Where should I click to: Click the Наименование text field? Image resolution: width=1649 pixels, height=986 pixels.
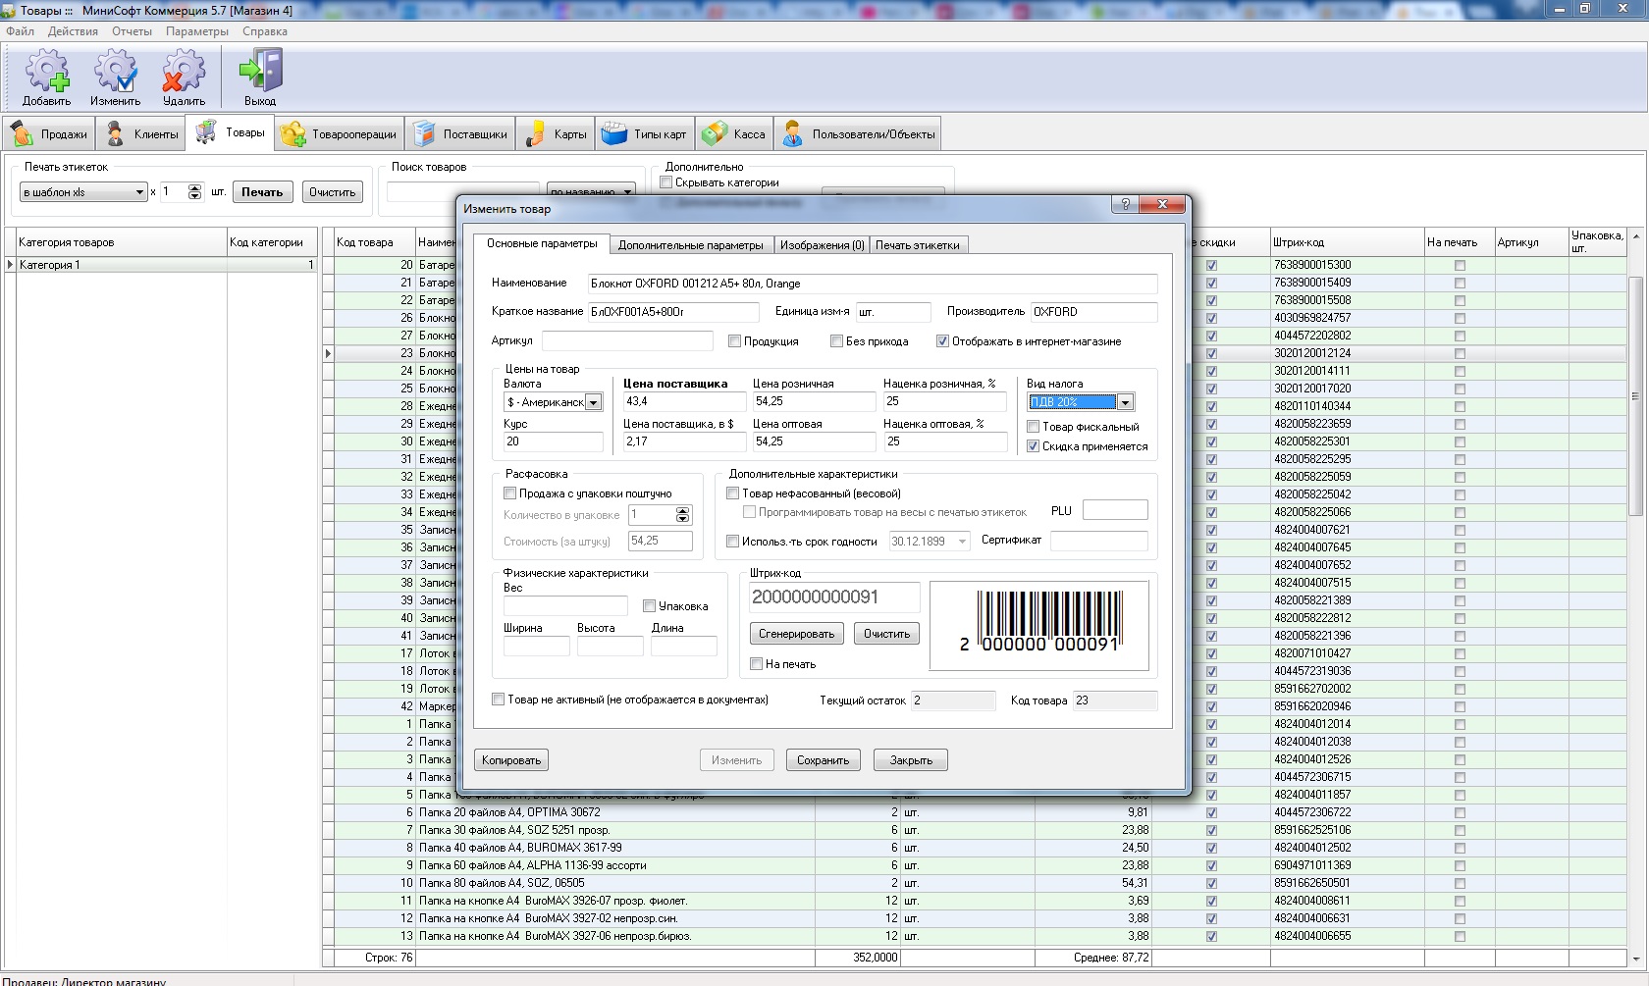[x=872, y=284]
